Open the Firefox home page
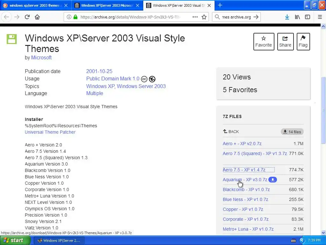326x245 pixels. [37, 17]
